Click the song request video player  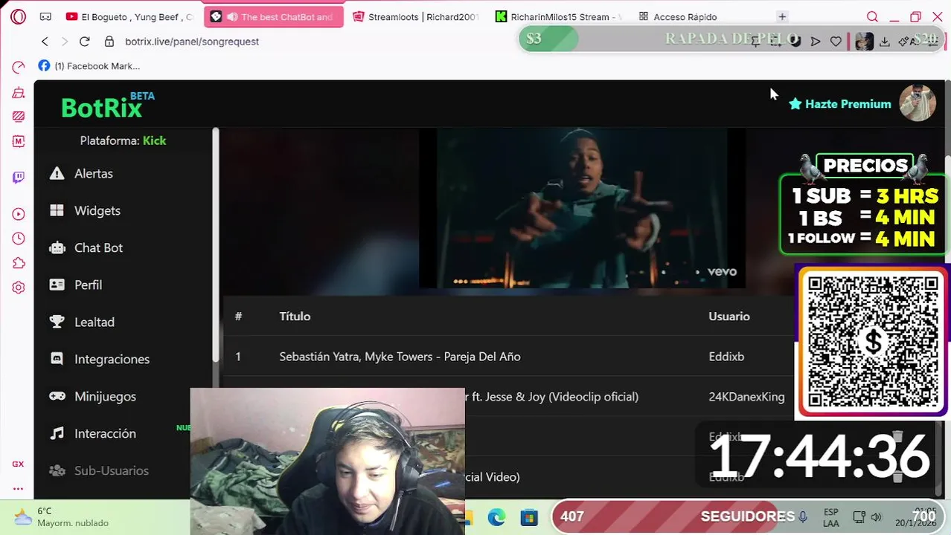tap(582, 208)
